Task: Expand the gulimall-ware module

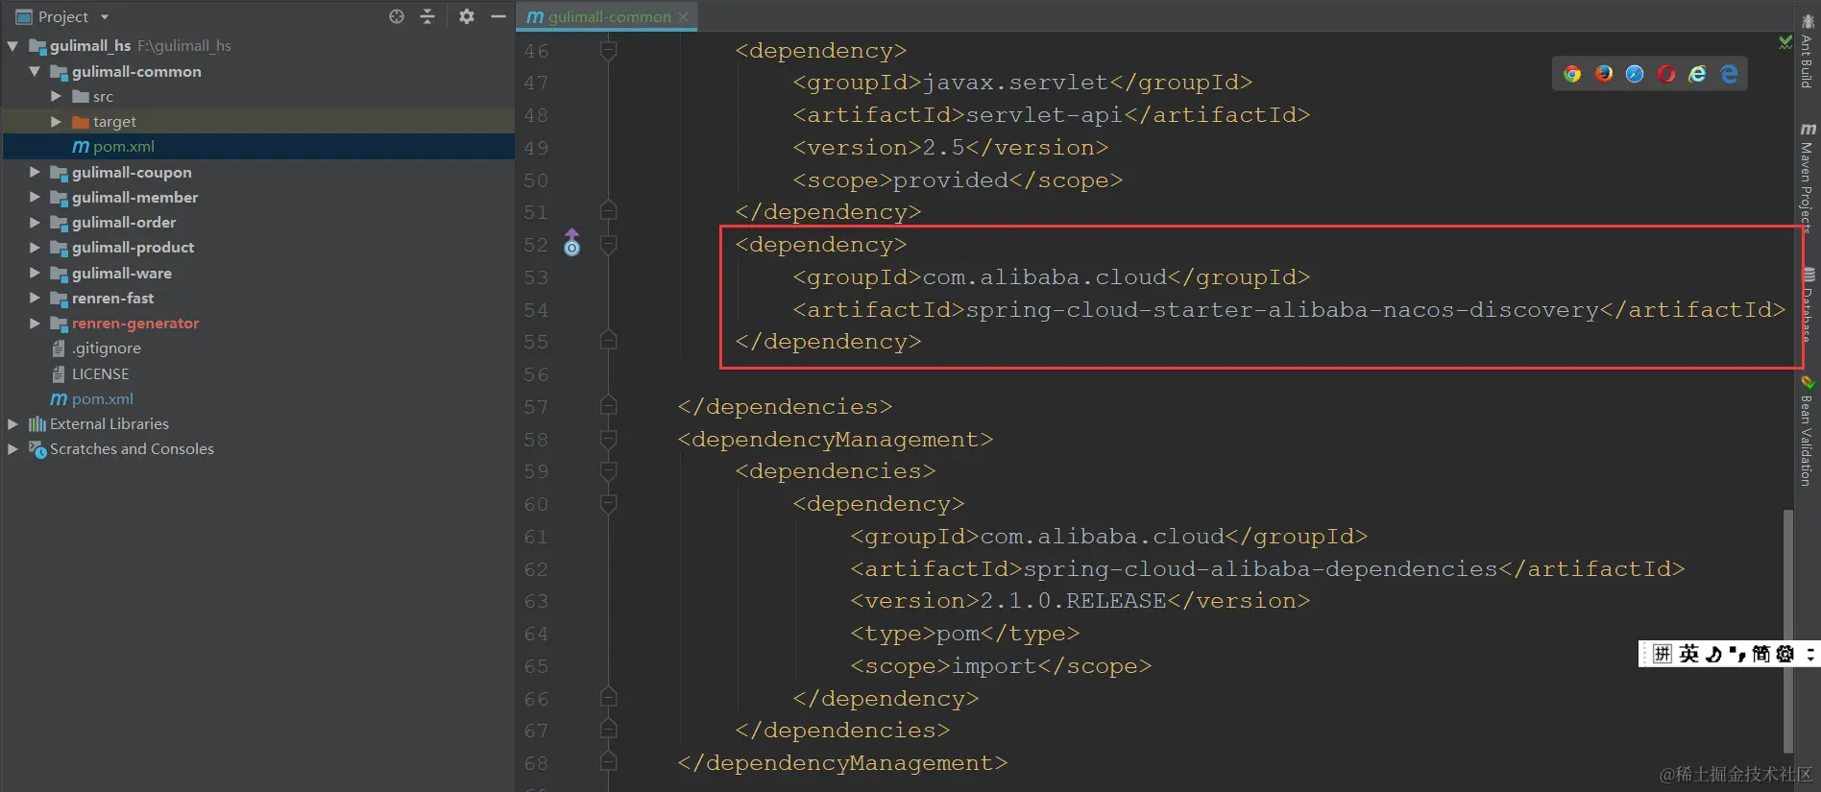Action: [x=35, y=273]
